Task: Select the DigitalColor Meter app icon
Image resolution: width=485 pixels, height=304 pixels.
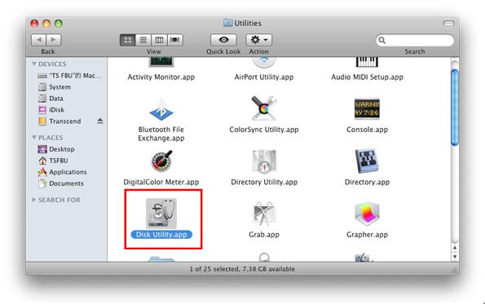Action: click(161, 161)
